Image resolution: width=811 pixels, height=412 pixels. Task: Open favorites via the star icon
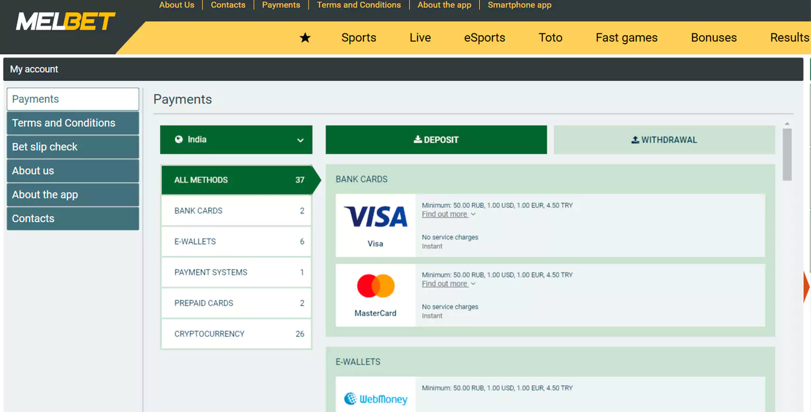click(305, 38)
